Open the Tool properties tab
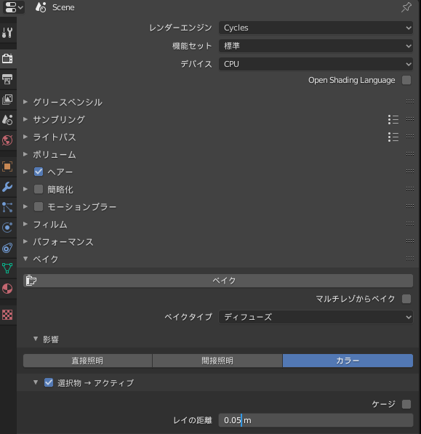The height and width of the screenshot is (434, 421). pyautogui.click(x=7, y=33)
